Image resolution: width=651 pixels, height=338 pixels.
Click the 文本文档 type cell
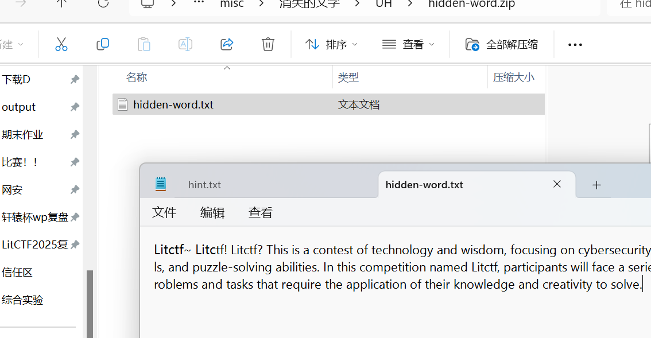click(x=359, y=104)
